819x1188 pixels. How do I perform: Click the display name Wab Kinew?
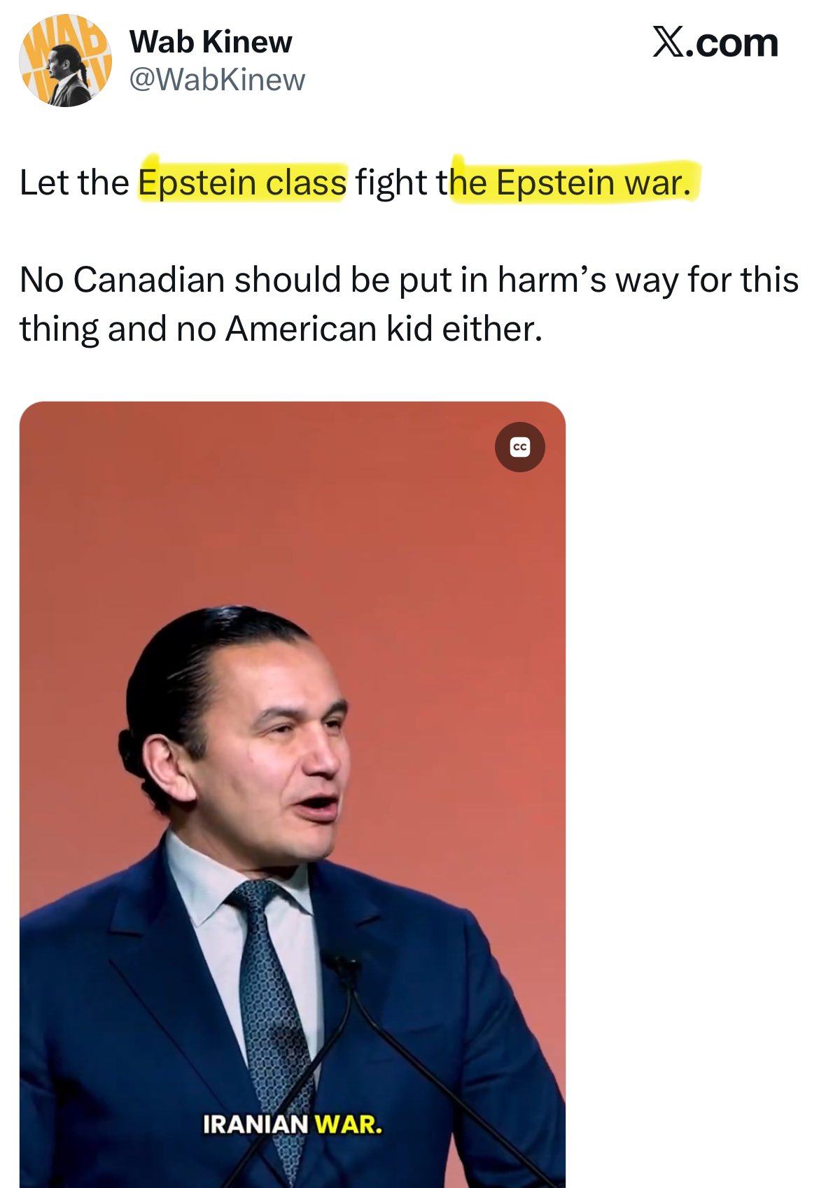pos(211,42)
